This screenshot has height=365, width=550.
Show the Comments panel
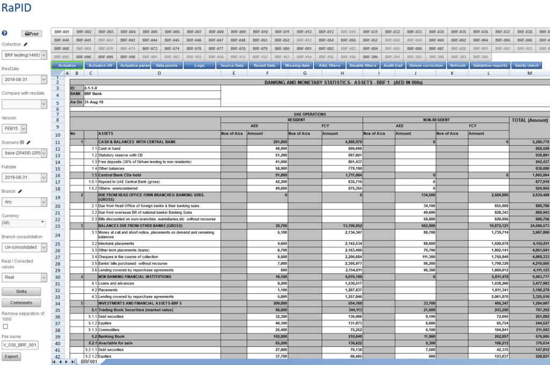[21, 302]
